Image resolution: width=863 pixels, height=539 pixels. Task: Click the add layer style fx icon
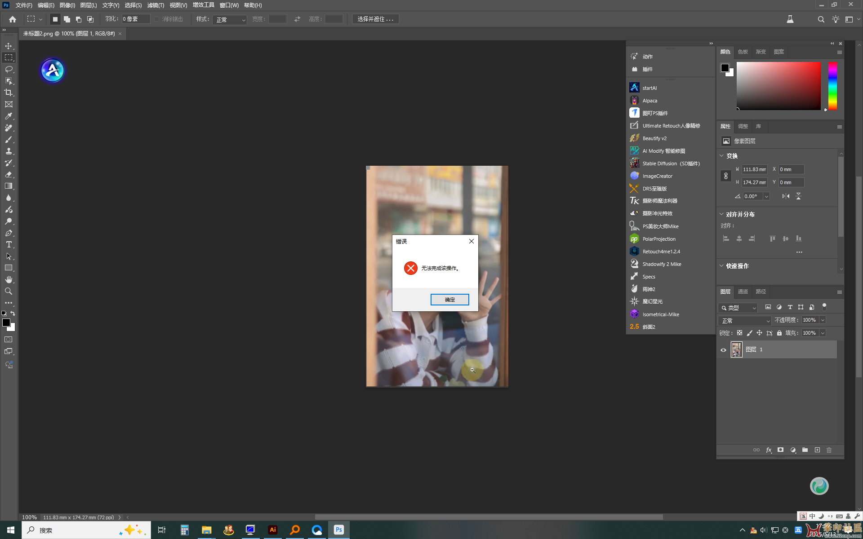[769, 450]
